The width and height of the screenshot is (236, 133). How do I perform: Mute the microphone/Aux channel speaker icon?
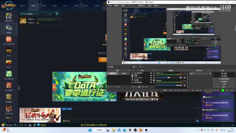point(181,78)
